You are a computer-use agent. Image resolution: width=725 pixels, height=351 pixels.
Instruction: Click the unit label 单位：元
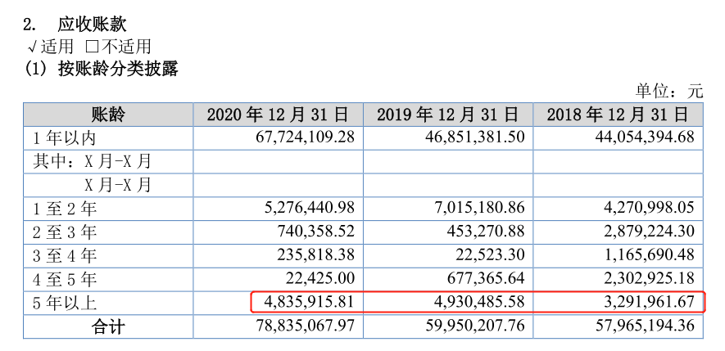[669, 91]
